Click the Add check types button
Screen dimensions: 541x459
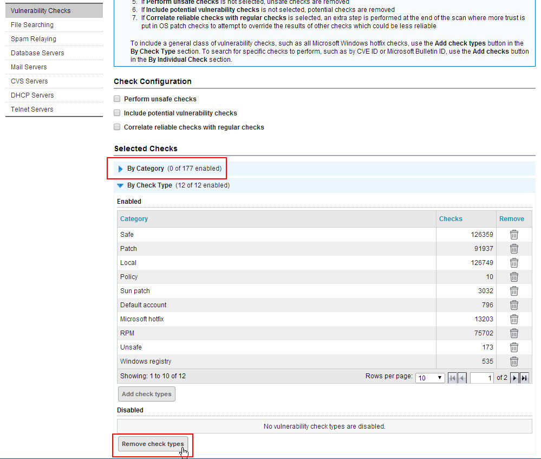[146, 394]
